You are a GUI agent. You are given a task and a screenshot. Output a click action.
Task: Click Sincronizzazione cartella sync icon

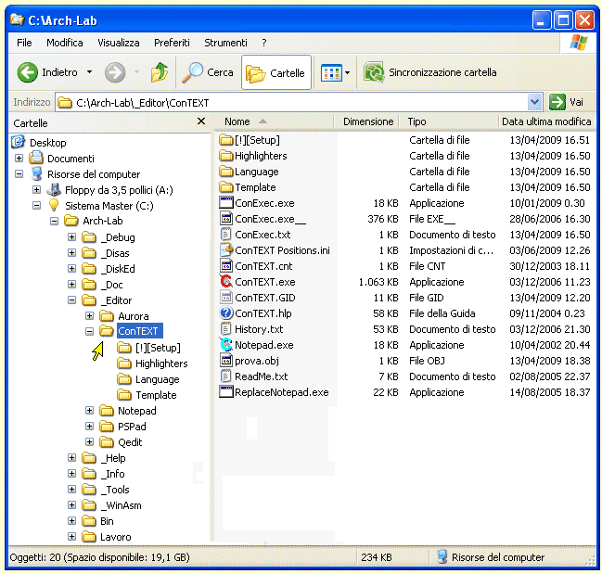tap(374, 72)
